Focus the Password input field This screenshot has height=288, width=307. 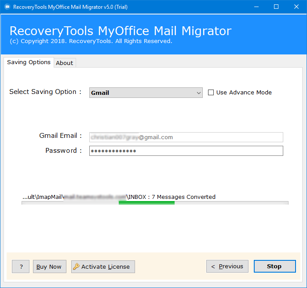pos(186,151)
